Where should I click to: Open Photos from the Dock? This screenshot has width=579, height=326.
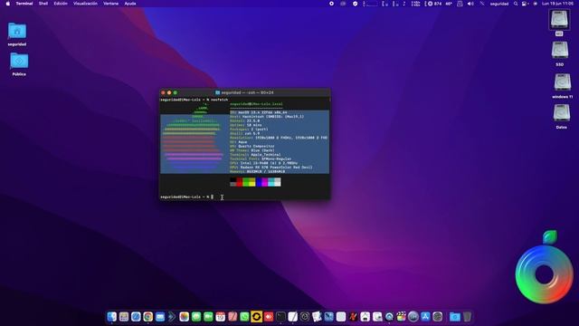(184, 316)
